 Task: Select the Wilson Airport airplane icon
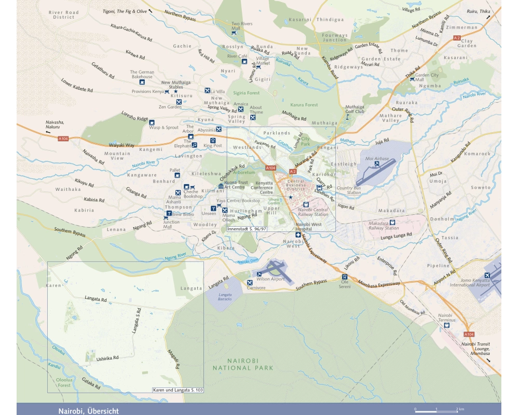click(258, 274)
